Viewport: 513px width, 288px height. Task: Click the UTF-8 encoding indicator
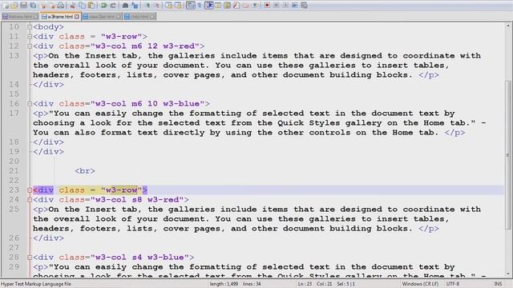tap(453, 284)
